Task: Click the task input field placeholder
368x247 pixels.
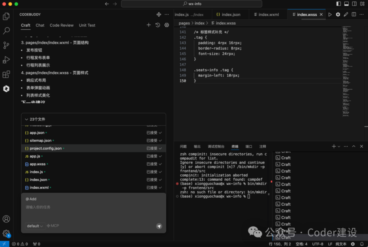Action: [38, 207]
